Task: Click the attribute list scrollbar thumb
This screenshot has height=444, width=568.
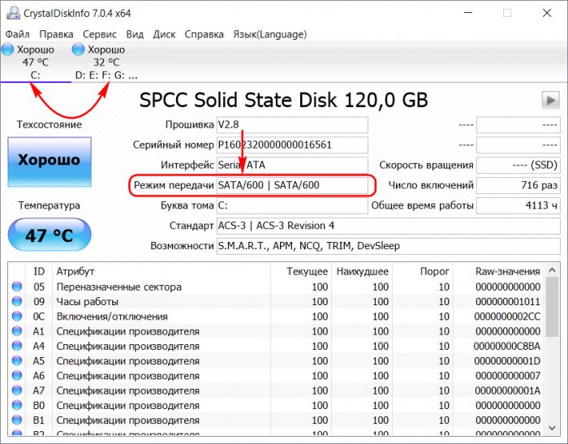Action: (x=552, y=307)
